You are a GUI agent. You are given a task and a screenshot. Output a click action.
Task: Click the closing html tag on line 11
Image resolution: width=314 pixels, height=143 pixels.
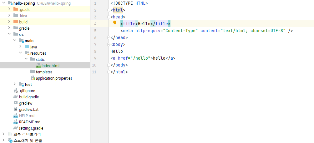point(119,72)
